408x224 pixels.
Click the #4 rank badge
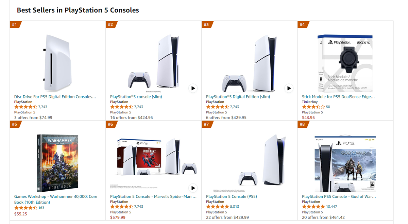tap(303, 25)
